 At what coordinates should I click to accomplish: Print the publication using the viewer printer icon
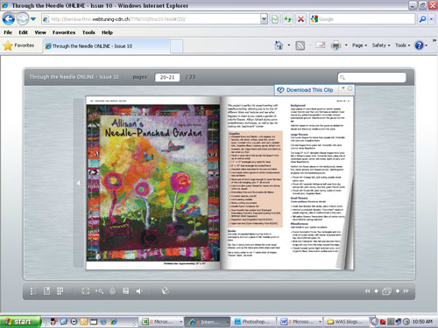pos(112,291)
